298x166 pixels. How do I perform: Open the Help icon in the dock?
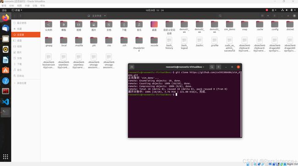[x=6, y=81]
